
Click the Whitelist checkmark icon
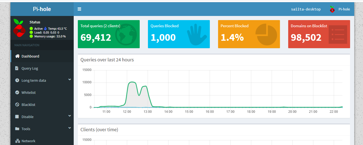(x=17, y=92)
